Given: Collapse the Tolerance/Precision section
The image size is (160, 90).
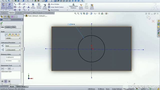Looking at the screenshot, I should pyautogui.click(x=20, y=43).
